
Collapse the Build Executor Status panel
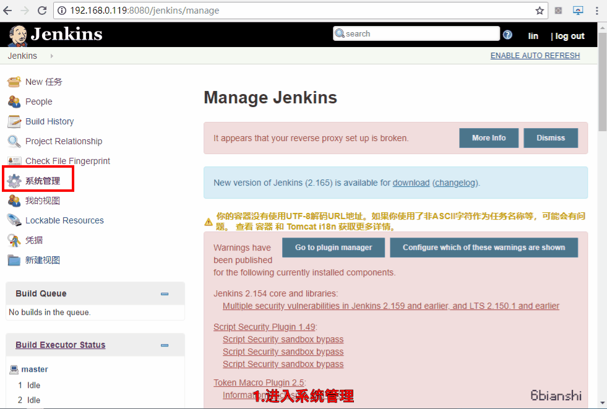click(x=165, y=345)
